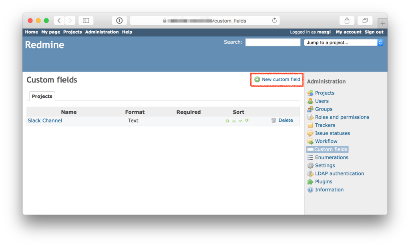Image resolution: width=410 pixels, height=247 pixels.
Task: Open Jump to a project dropdown
Action: coord(344,42)
